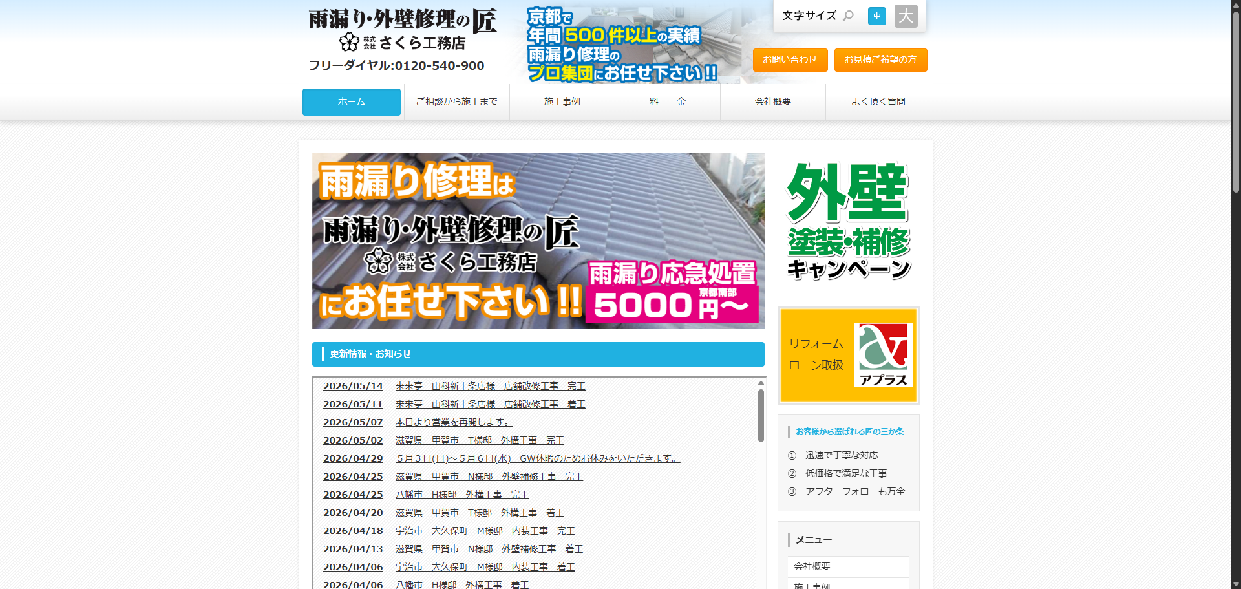This screenshot has width=1241, height=589.
Task: Open the お見積ご希望の方 estimate button
Action: 880,59
